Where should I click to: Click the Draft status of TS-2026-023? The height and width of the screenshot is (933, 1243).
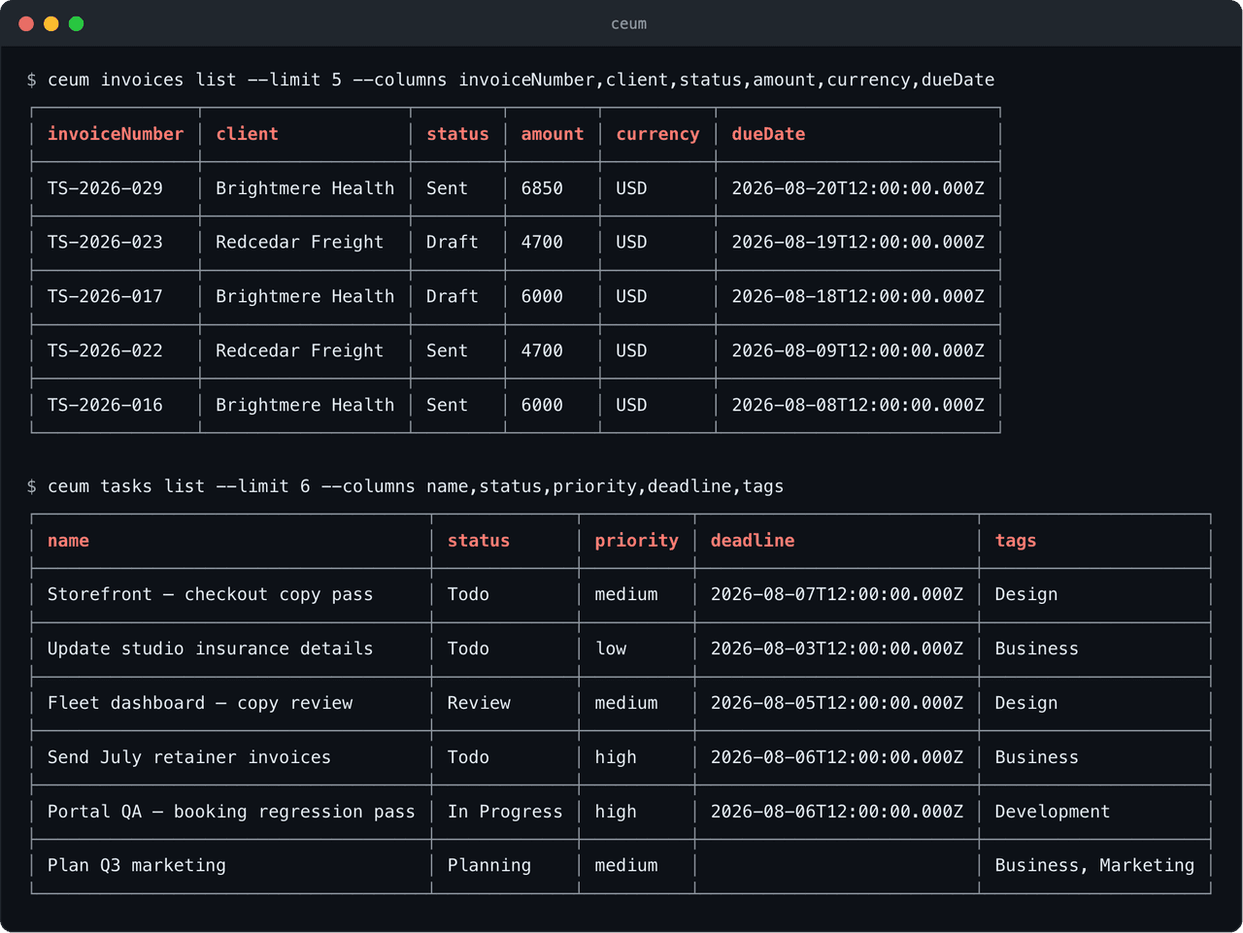coord(452,243)
